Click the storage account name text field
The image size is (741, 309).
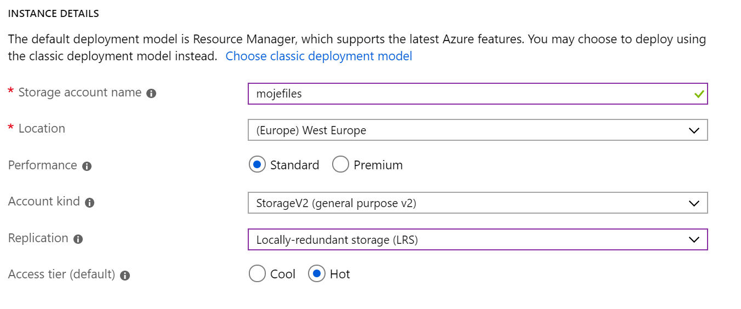click(477, 94)
